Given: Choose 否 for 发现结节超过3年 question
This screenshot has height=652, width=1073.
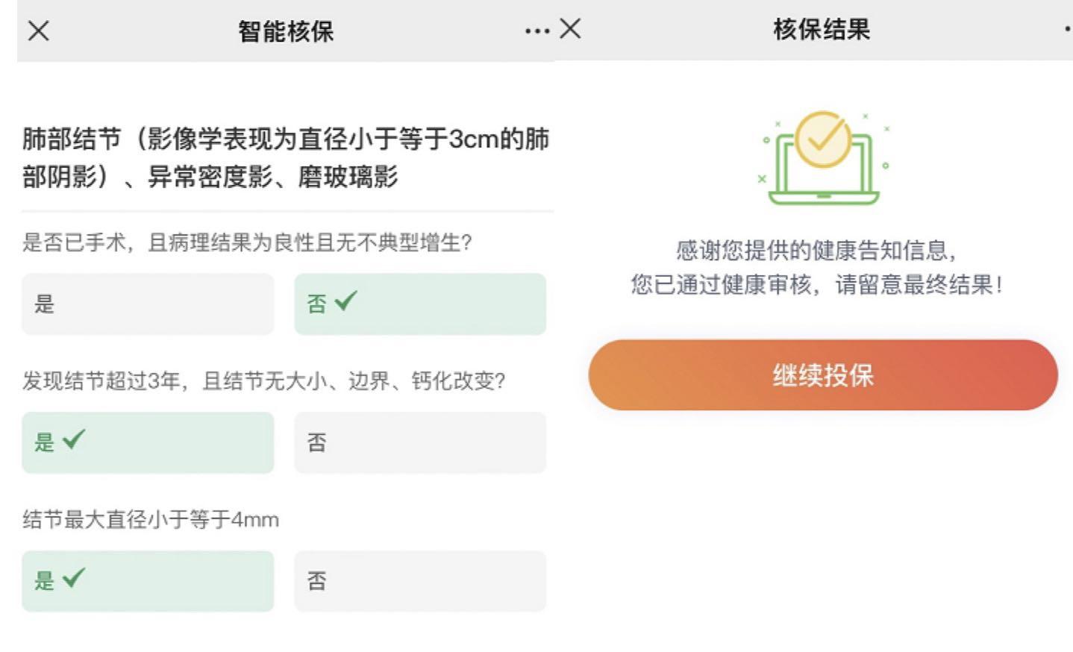Looking at the screenshot, I should click(420, 443).
